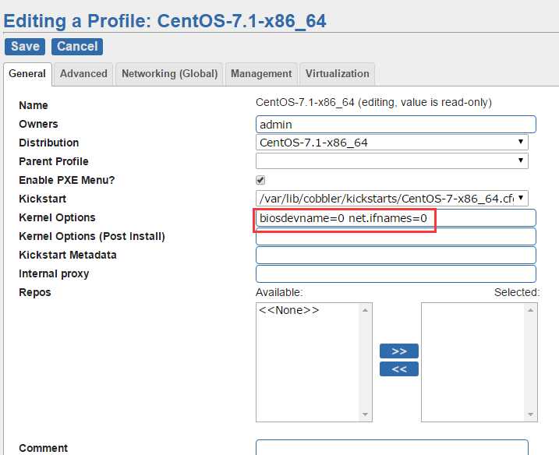Switch to the General tab
The image size is (559, 455).
click(27, 74)
